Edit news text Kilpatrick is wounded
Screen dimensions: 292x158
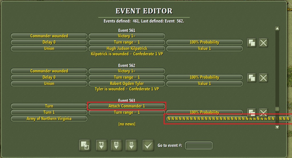127,54
